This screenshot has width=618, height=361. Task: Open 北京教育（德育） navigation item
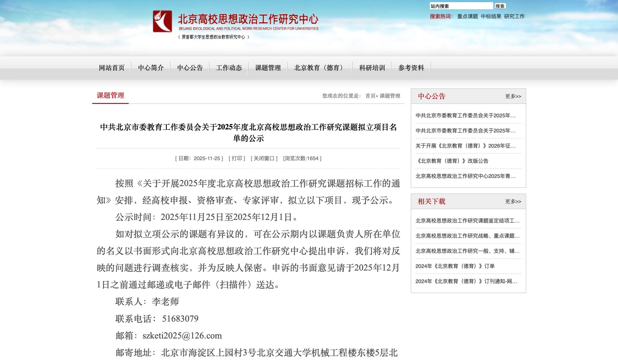[320, 68]
